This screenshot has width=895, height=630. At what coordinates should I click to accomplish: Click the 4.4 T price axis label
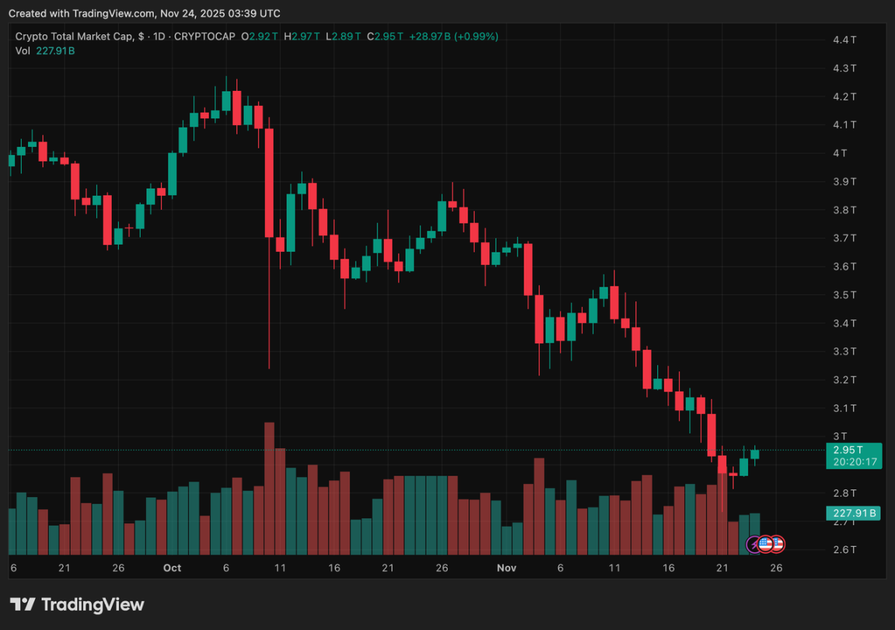point(844,40)
